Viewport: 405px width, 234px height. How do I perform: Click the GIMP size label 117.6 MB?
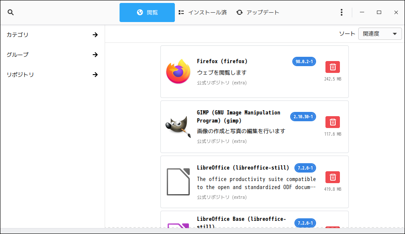coord(333,134)
